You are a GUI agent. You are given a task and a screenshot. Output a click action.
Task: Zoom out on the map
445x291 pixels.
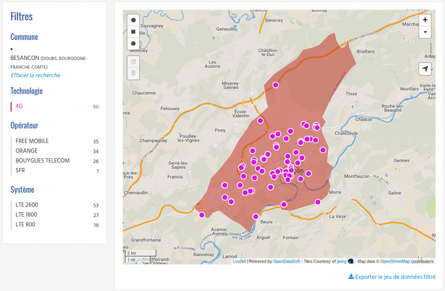coord(425,32)
